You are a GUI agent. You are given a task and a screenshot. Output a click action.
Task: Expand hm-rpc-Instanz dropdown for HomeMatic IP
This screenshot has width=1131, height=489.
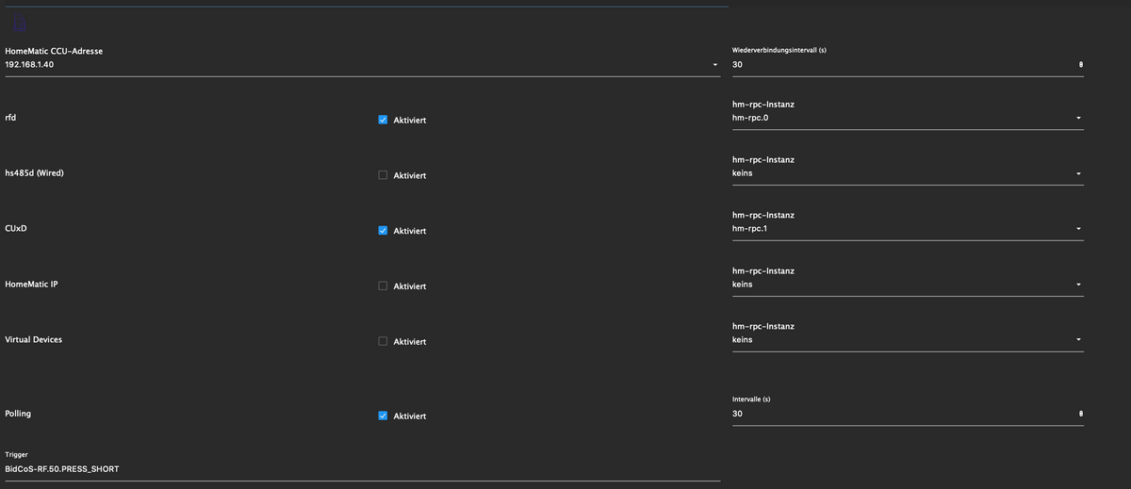pos(1077,285)
